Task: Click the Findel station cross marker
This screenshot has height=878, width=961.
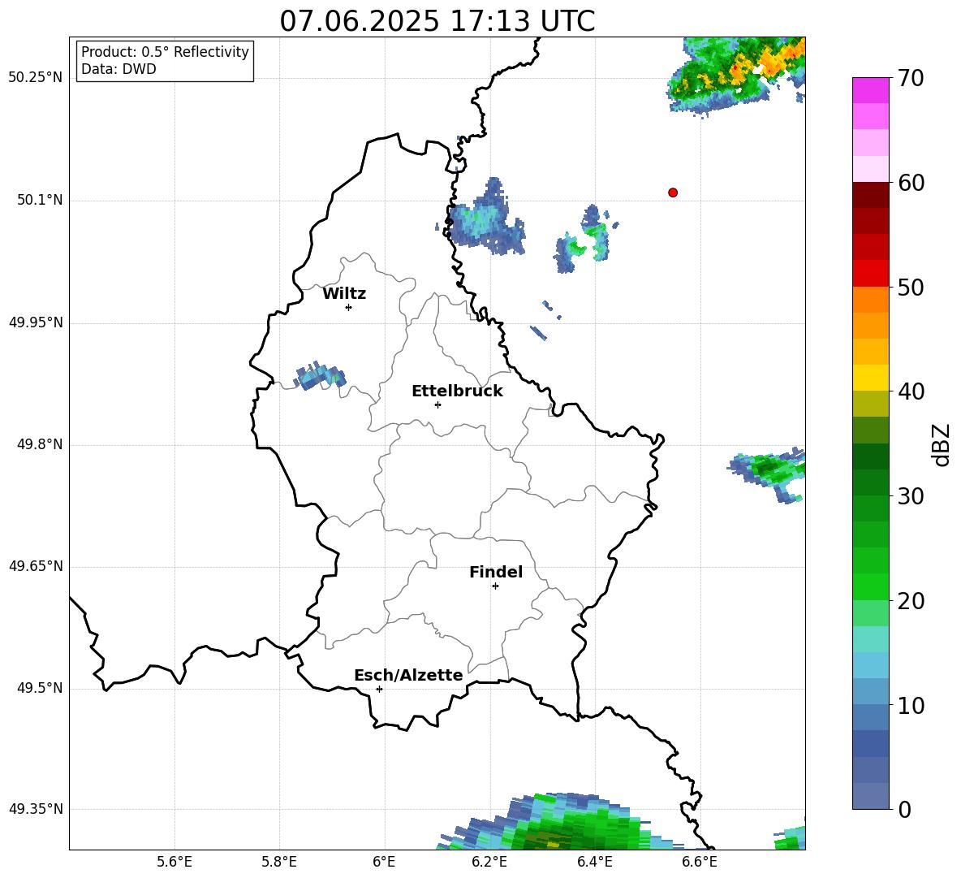Action: point(495,586)
